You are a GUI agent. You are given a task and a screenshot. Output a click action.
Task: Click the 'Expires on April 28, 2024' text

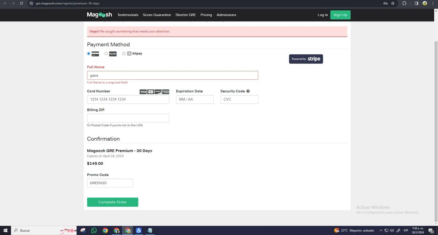point(105,156)
